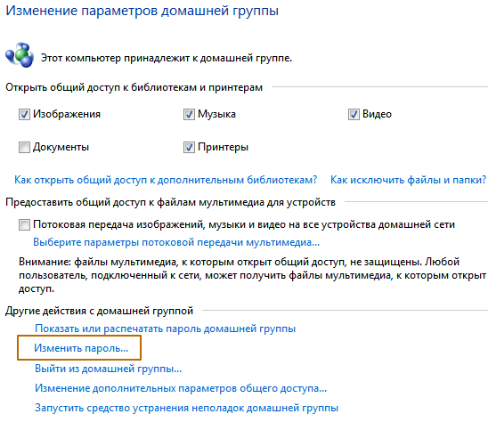This screenshot has width=488, height=422.
Task: Open 'Как исключить файлы и папки?' help link
Action: pyautogui.click(x=408, y=180)
